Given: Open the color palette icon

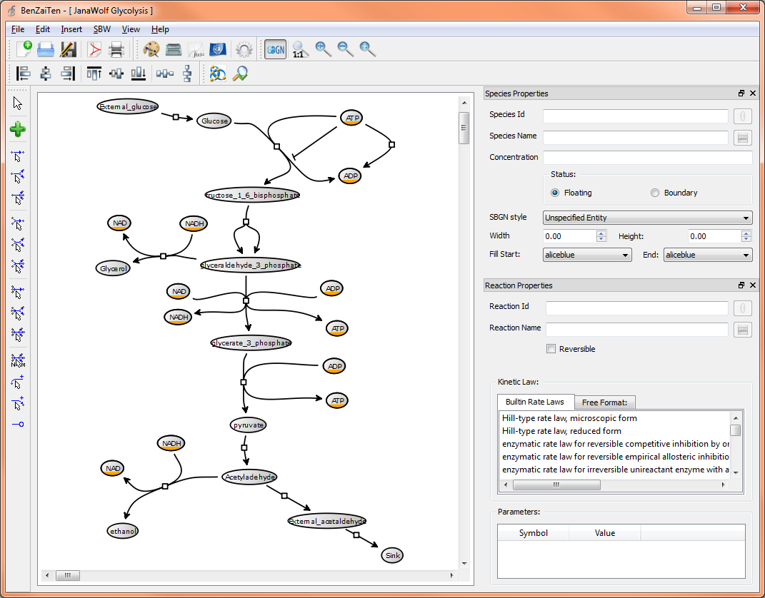Looking at the screenshot, I should tap(151, 49).
